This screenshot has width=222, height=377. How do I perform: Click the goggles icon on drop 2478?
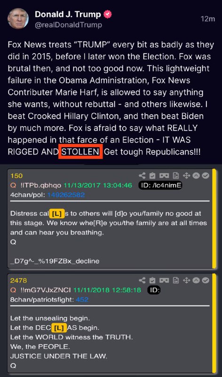[164, 280]
